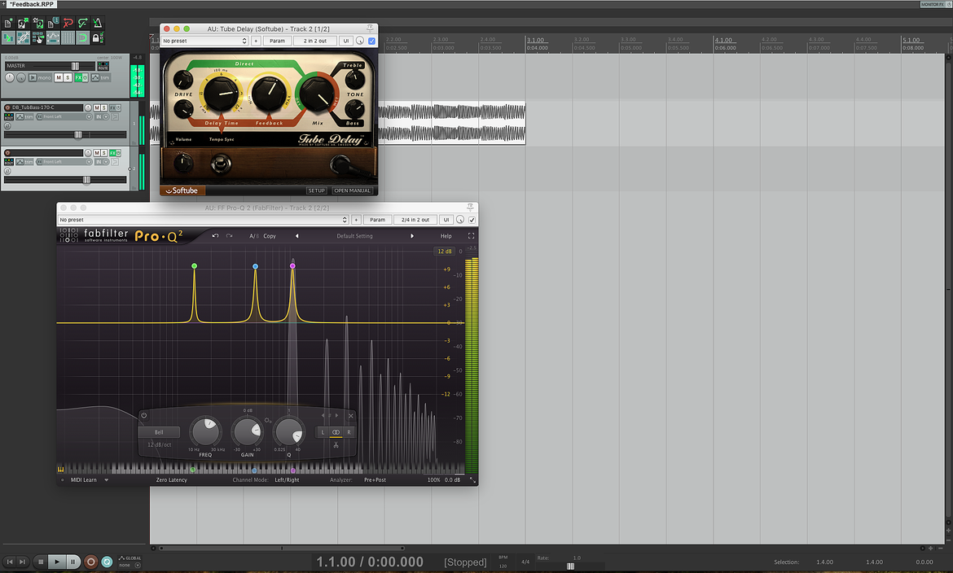
Task: Click the green Redo toolbar icon
Action: pyautogui.click(x=82, y=23)
